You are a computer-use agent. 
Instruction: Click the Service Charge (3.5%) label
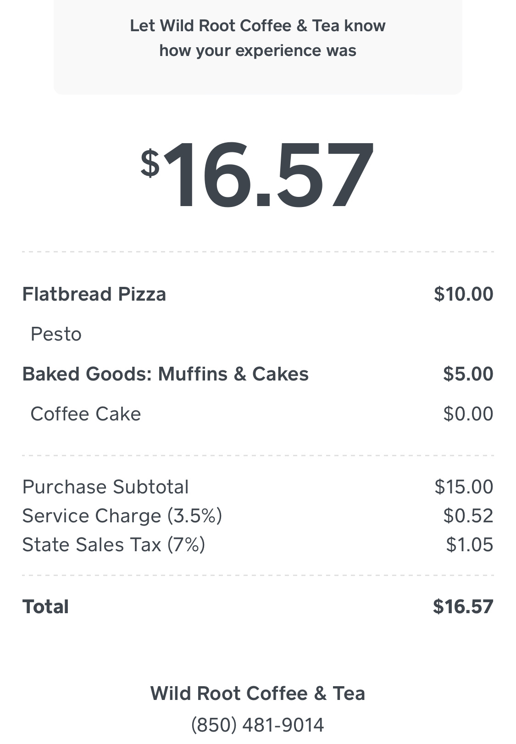pyautogui.click(x=122, y=516)
